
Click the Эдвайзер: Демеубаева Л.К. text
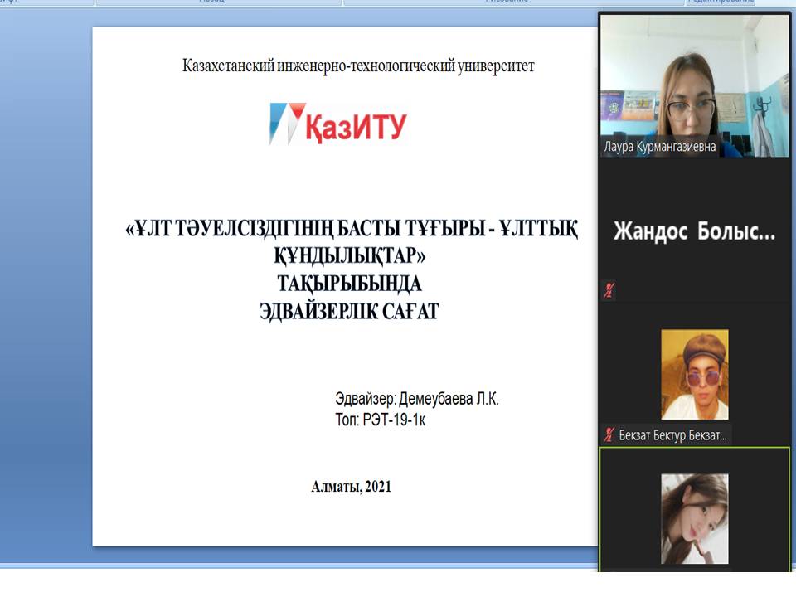click(417, 399)
